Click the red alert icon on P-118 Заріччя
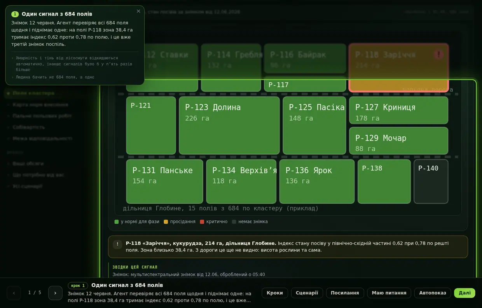Image resolution: width=482 pixels, height=308 pixels. pos(438,54)
